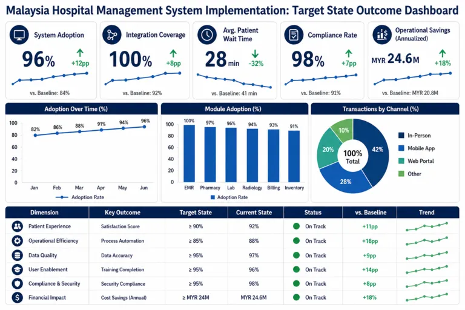Click the 10% Other donut segment

(x=344, y=130)
